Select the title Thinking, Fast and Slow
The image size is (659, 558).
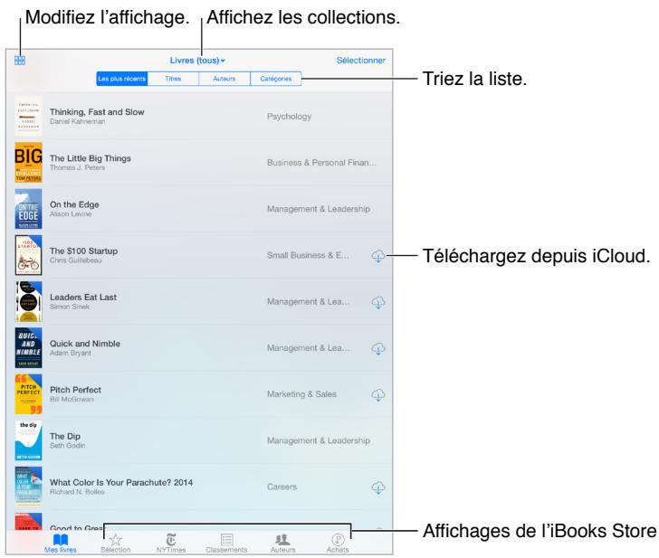[97, 112]
